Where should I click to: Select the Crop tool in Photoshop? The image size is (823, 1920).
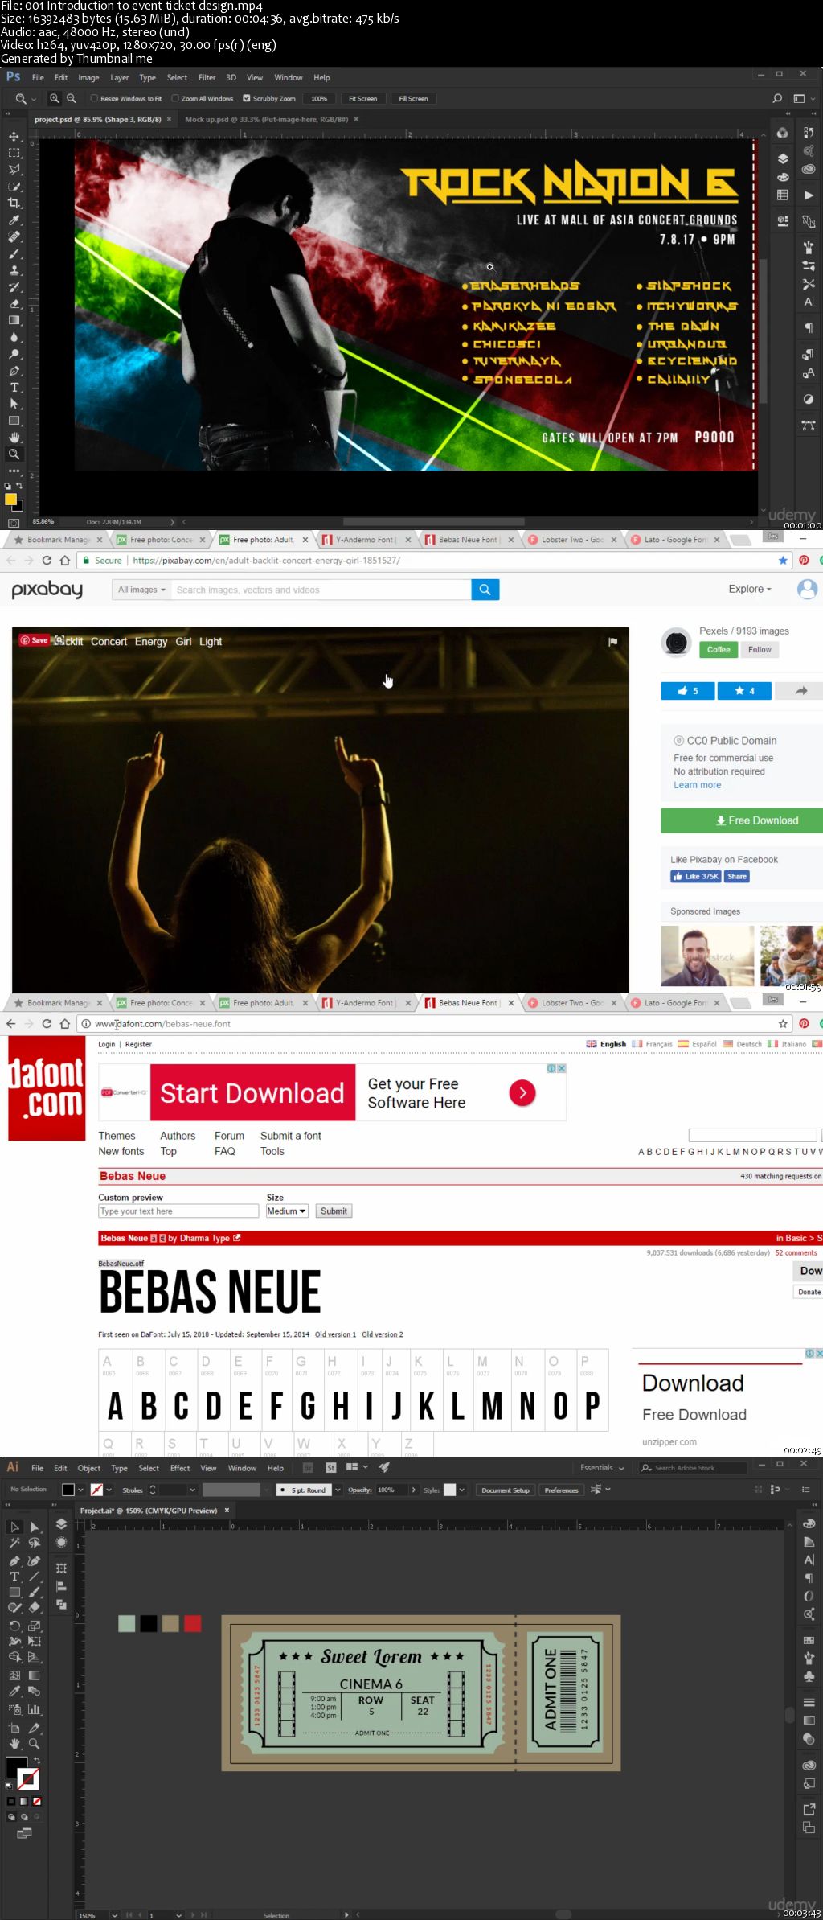coord(14,204)
